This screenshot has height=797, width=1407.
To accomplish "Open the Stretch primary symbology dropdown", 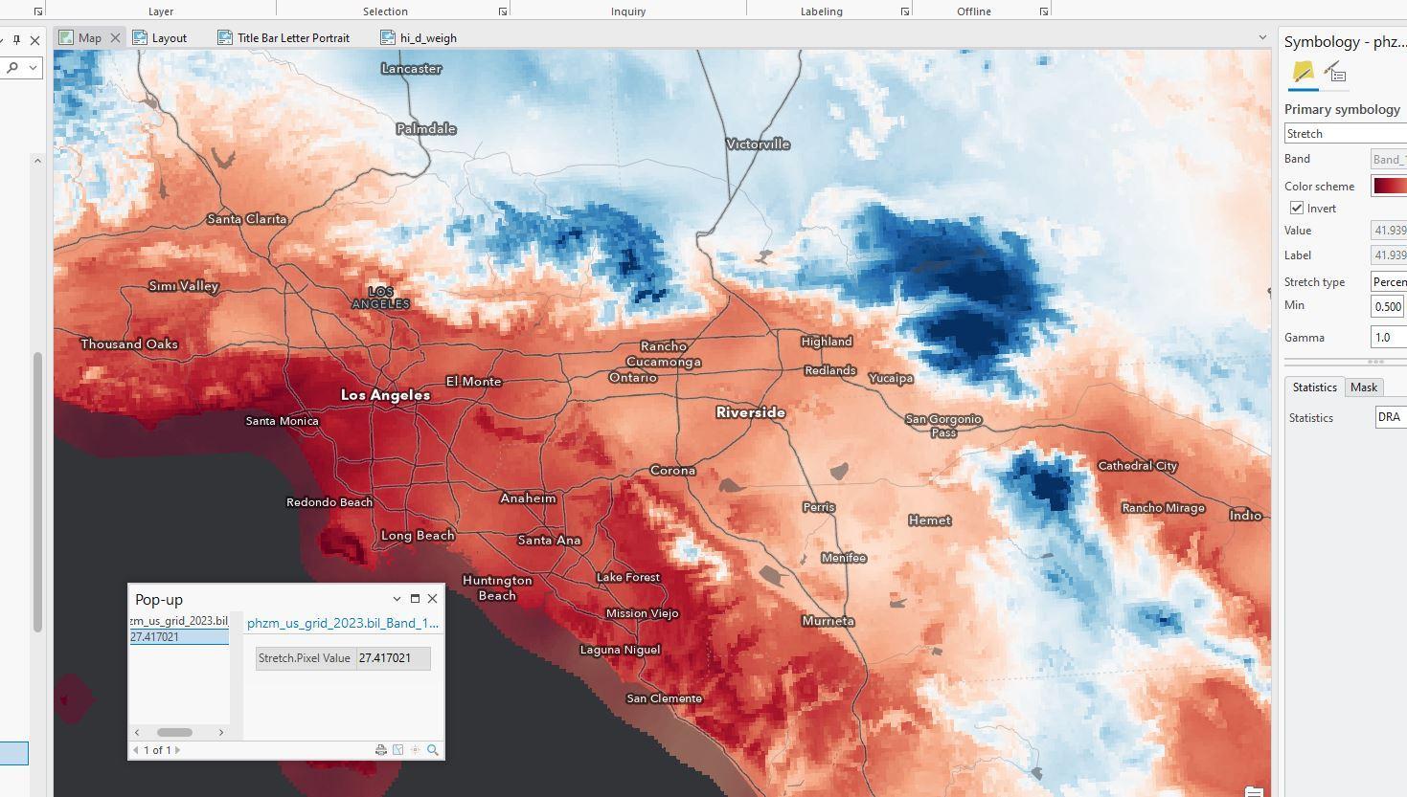I will [1345, 134].
